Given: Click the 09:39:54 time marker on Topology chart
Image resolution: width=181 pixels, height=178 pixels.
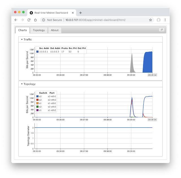Looking at the screenshot, I should click(152, 120).
